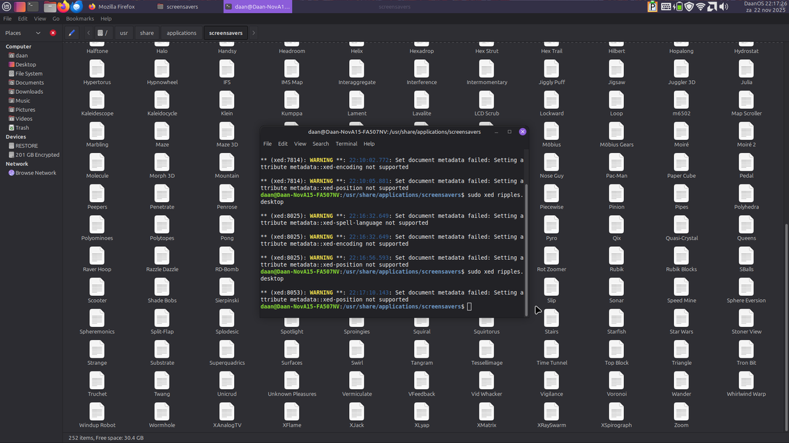Open the Terminal menu in the terminal window
Screen dimensions: 789x443
tap(347, 143)
